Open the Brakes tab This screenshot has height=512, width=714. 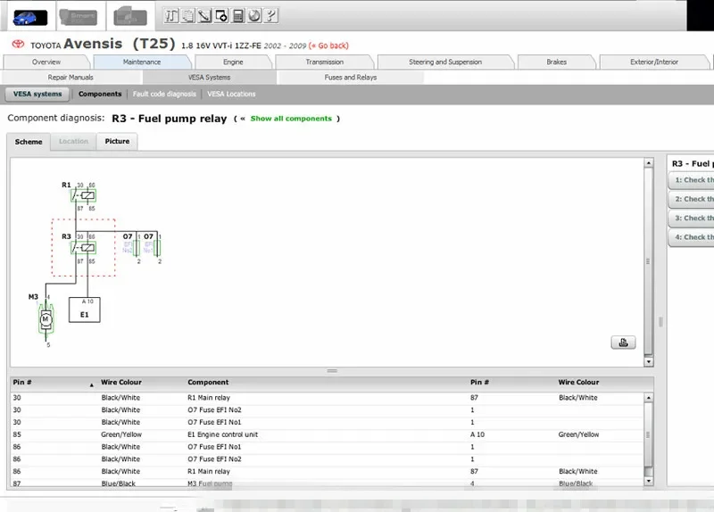(556, 62)
